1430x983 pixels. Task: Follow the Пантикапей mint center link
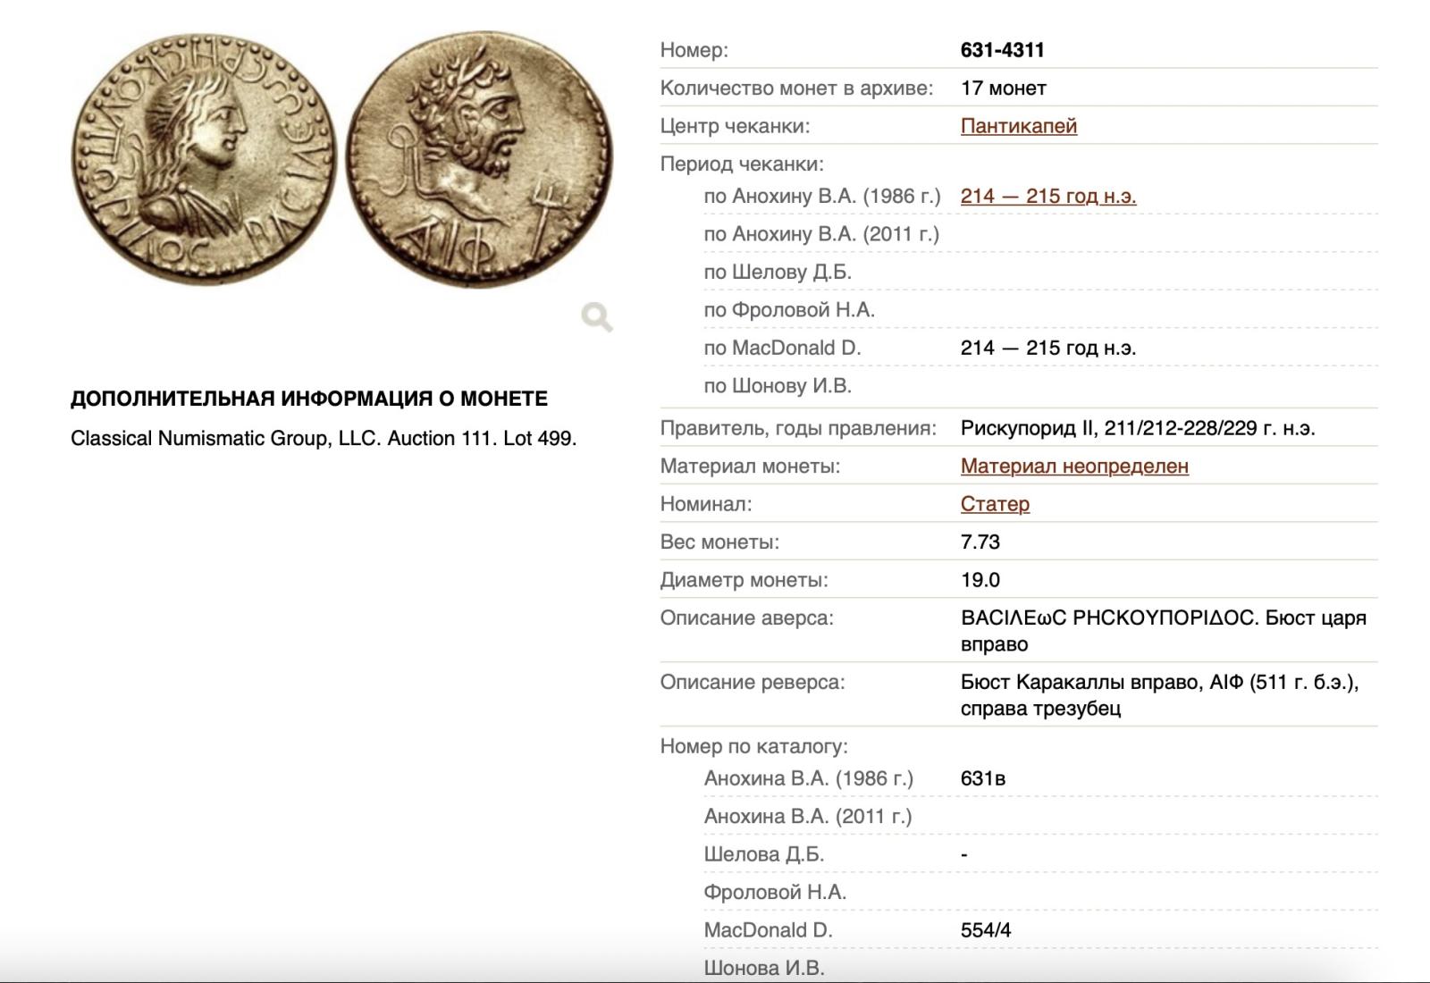(1018, 126)
